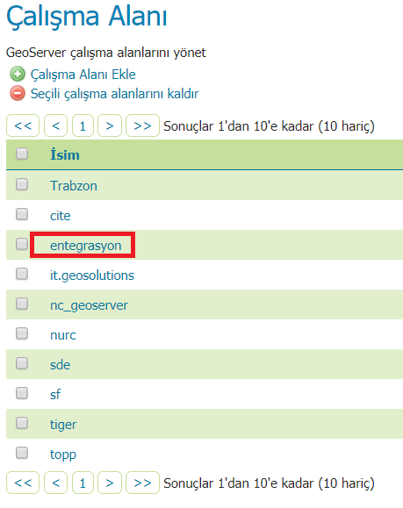Check the it.geosolutions workspace checkbox
This screenshot has width=403, height=508.
tap(22, 274)
